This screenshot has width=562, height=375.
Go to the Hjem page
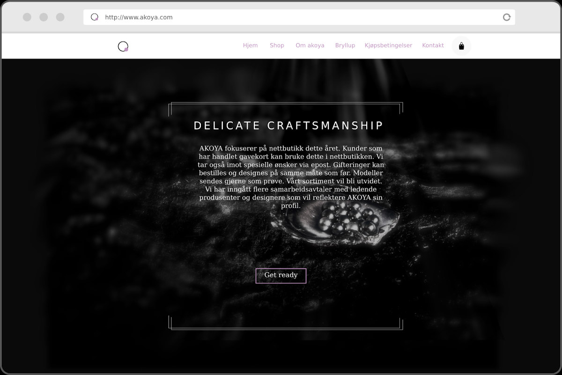(250, 45)
